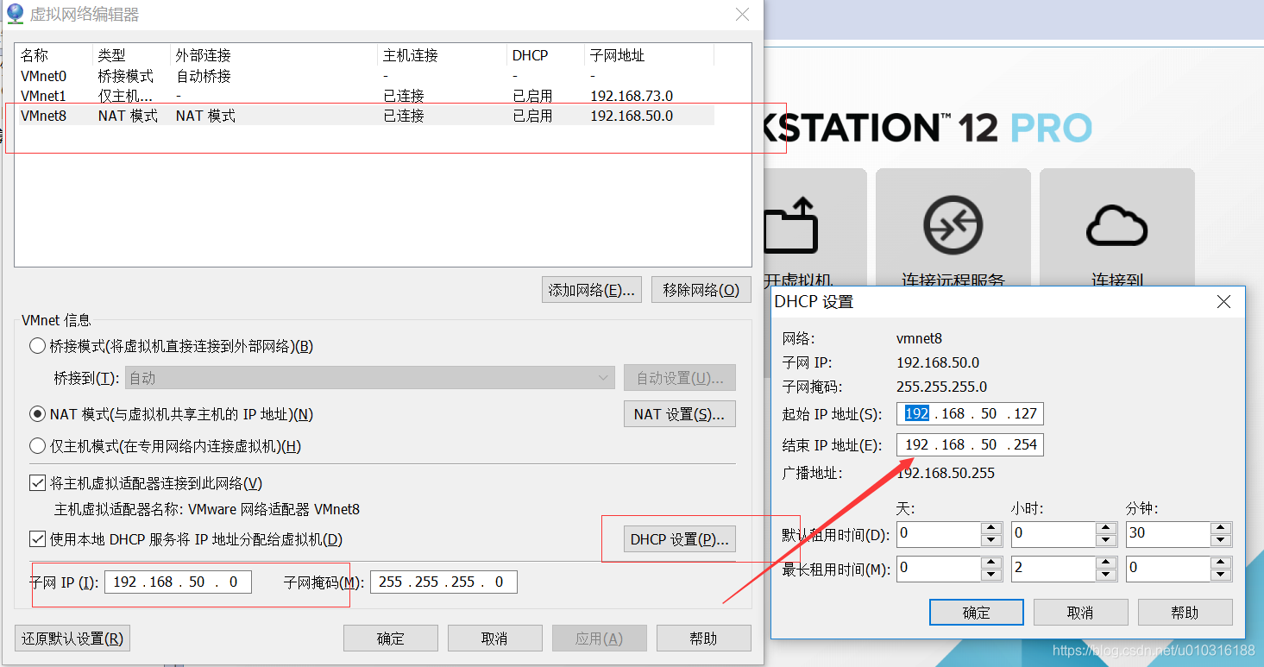Open the 桥接到 dropdown
1264x667 pixels.
pyautogui.click(x=370, y=378)
